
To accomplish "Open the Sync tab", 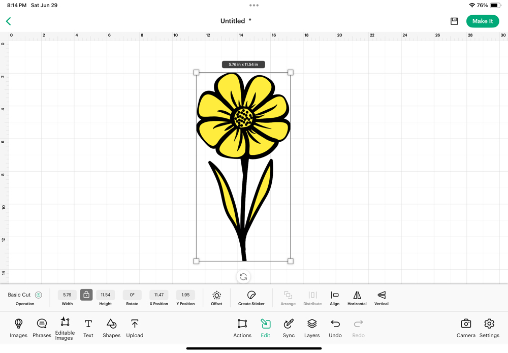I will click(289, 329).
